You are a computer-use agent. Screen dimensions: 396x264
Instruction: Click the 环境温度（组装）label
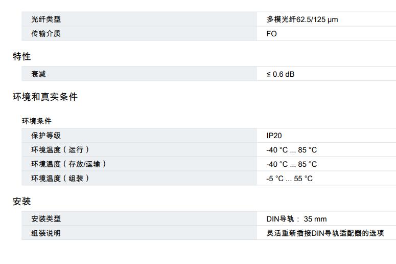pyautogui.click(x=60, y=178)
